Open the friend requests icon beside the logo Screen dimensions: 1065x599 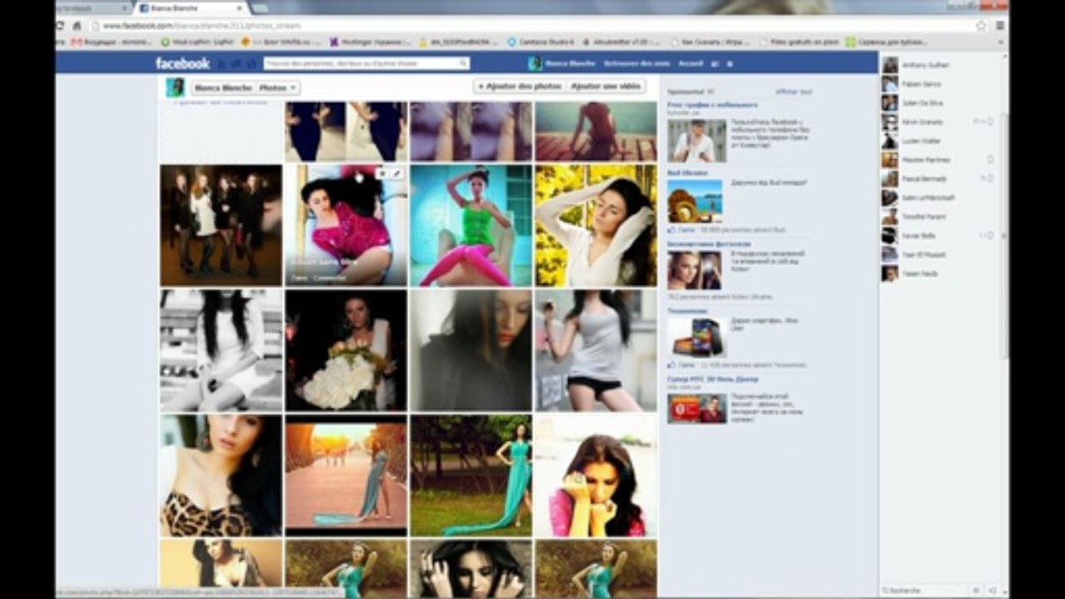click(221, 64)
